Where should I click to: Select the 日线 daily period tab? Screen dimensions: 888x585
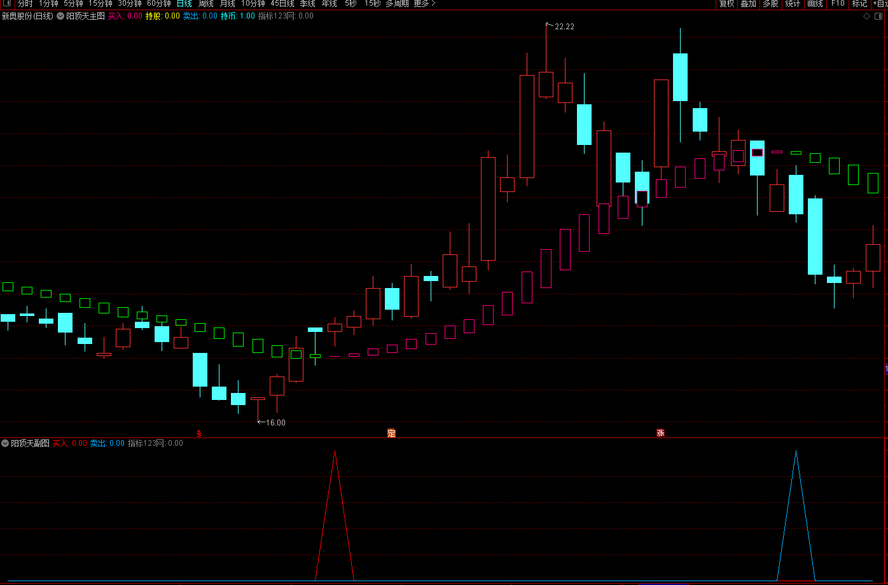[x=184, y=4]
